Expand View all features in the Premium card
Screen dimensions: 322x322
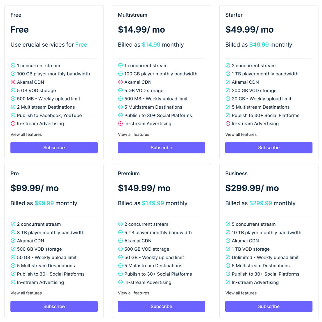(x=133, y=293)
